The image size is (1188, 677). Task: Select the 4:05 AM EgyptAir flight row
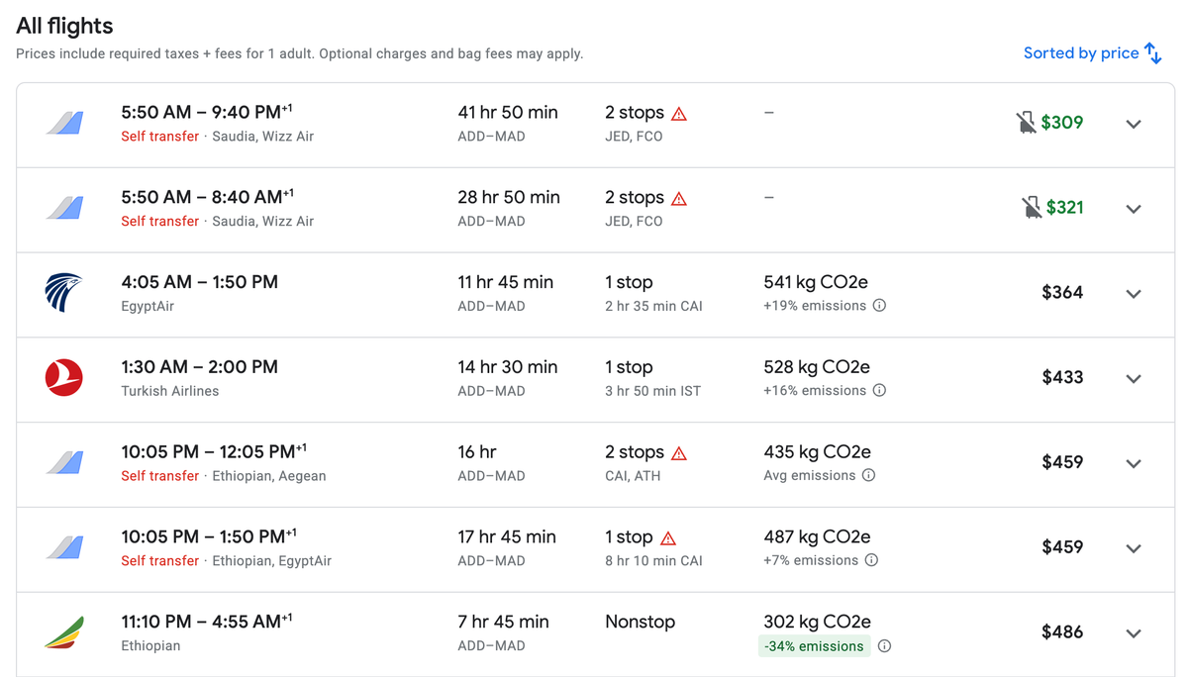pyautogui.click(x=396, y=293)
